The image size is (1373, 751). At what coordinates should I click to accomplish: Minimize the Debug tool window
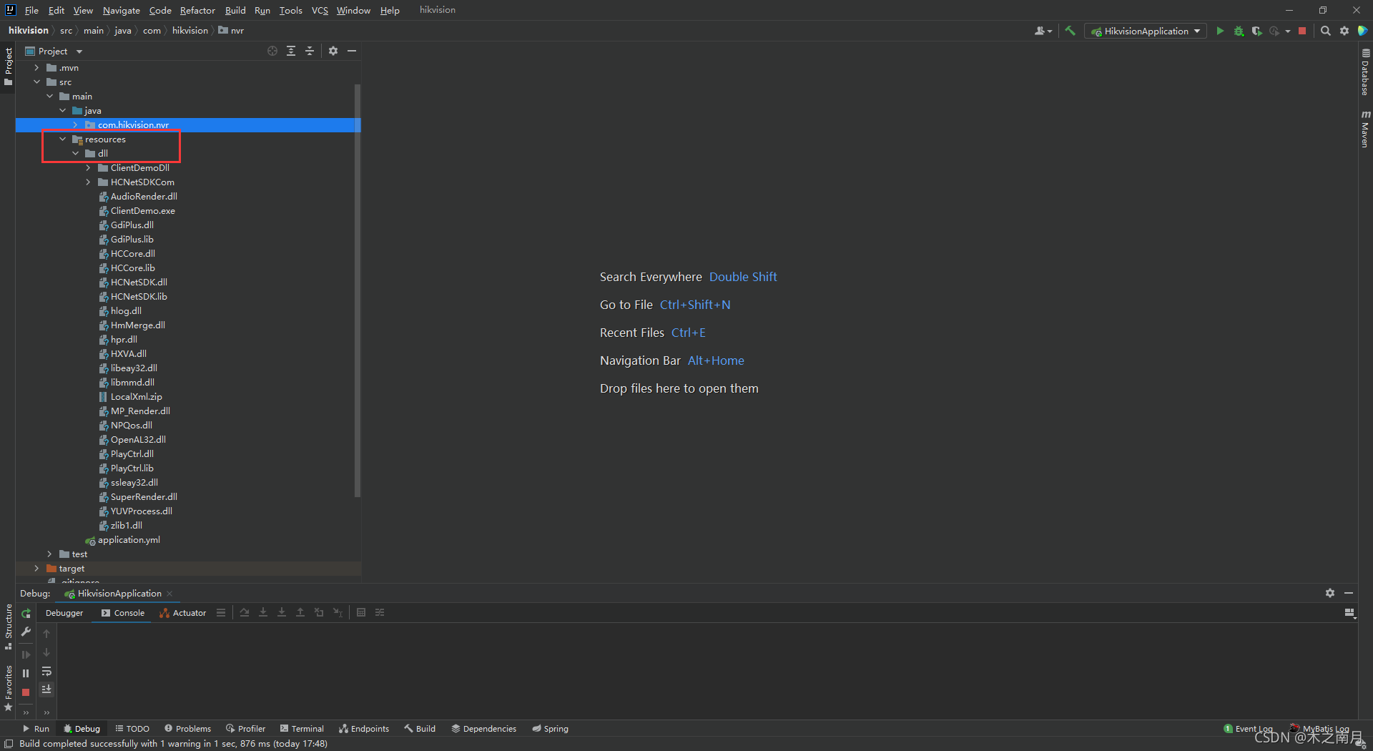click(1349, 593)
